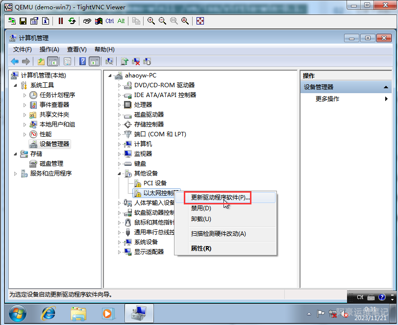Choose 更新驱动程序软件(P)... from the context menu
Image resolution: width=398 pixels, height=325 pixels.
tap(220, 198)
